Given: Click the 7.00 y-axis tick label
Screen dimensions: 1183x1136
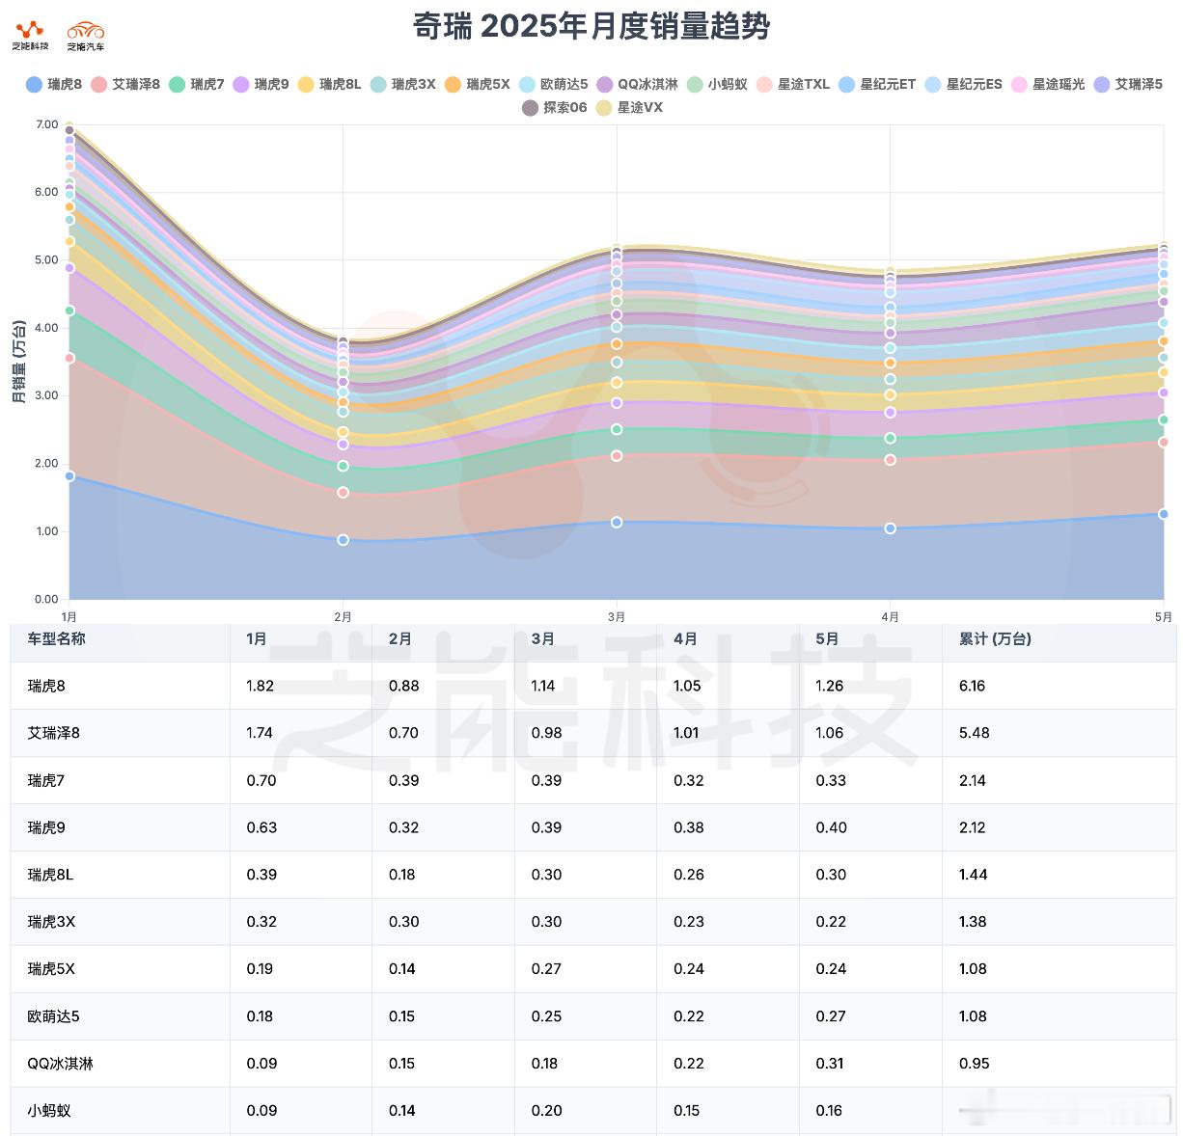Looking at the screenshot, I should [x=46, y=124].
